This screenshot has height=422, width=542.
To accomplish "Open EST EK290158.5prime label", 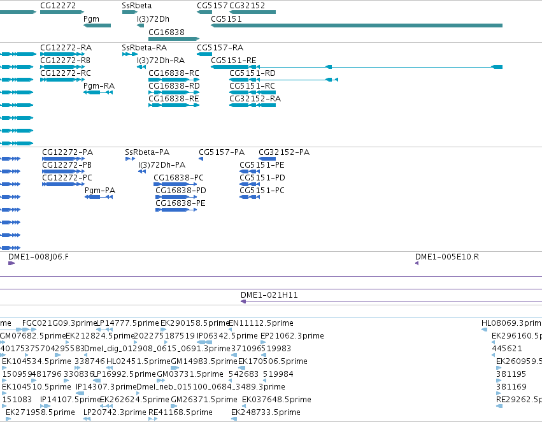I will 195,323.
